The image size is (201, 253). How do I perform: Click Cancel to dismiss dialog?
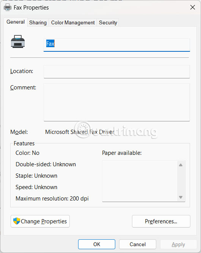(x=138, y=244)
